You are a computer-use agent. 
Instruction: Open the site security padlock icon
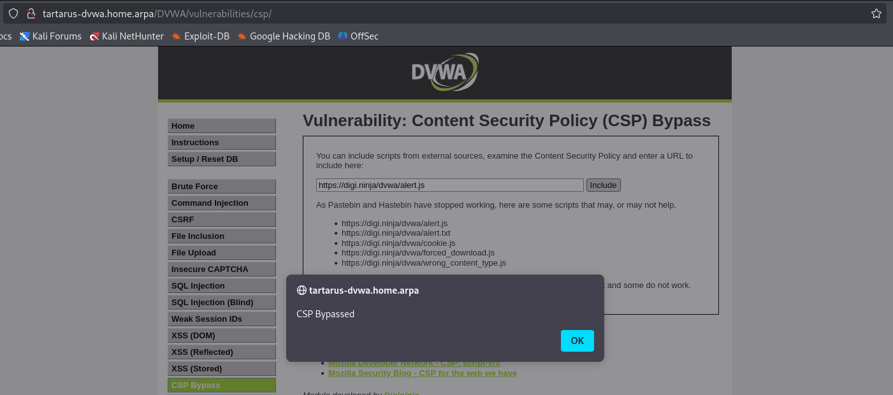[x=31, y=13]
